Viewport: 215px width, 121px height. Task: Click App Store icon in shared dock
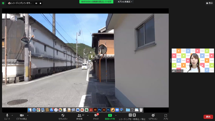coord(51,110)
